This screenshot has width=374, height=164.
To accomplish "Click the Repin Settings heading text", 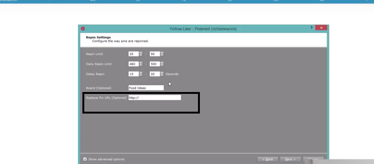I will tap(98, 37).
